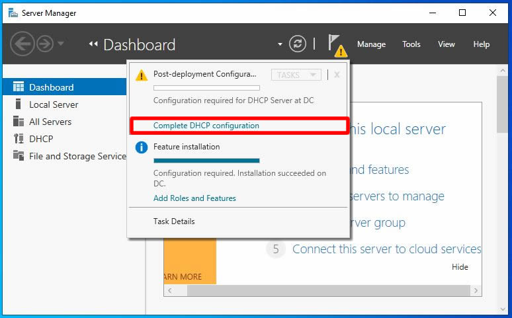Click Add Roles and Features link

point(194,198)
